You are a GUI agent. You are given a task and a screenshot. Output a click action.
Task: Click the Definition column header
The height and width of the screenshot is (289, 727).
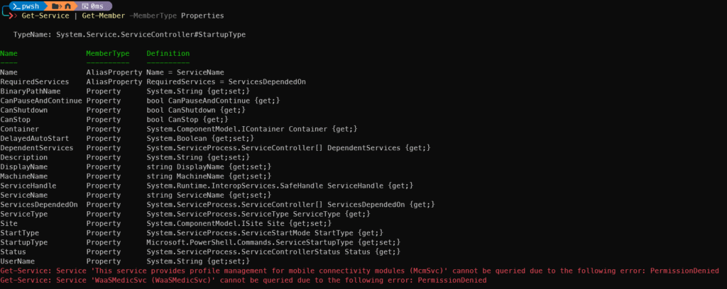pos(168,54)
